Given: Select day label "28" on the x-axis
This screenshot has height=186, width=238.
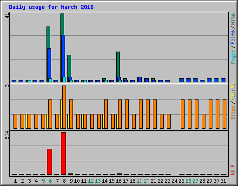Looking at the screenshot, I should 202,181.
